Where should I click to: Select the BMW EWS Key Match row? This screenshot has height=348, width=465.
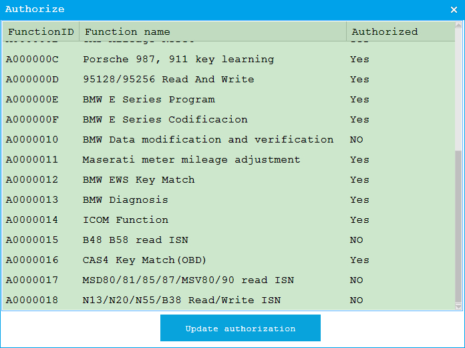[x=139, y=180]
